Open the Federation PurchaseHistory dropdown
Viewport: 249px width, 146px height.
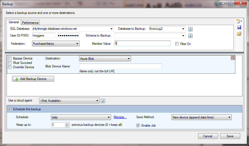click(x=56, y=44)
